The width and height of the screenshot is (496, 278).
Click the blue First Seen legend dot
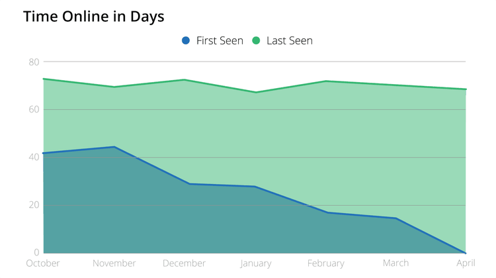coord(186,40)
